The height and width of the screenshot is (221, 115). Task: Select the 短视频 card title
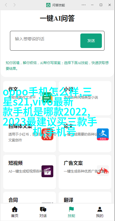[15, 163]
